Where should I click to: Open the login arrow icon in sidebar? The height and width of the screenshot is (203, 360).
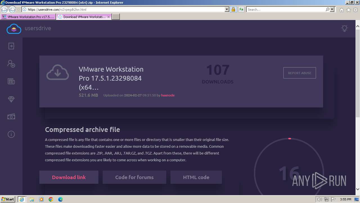tap(11, 46)
